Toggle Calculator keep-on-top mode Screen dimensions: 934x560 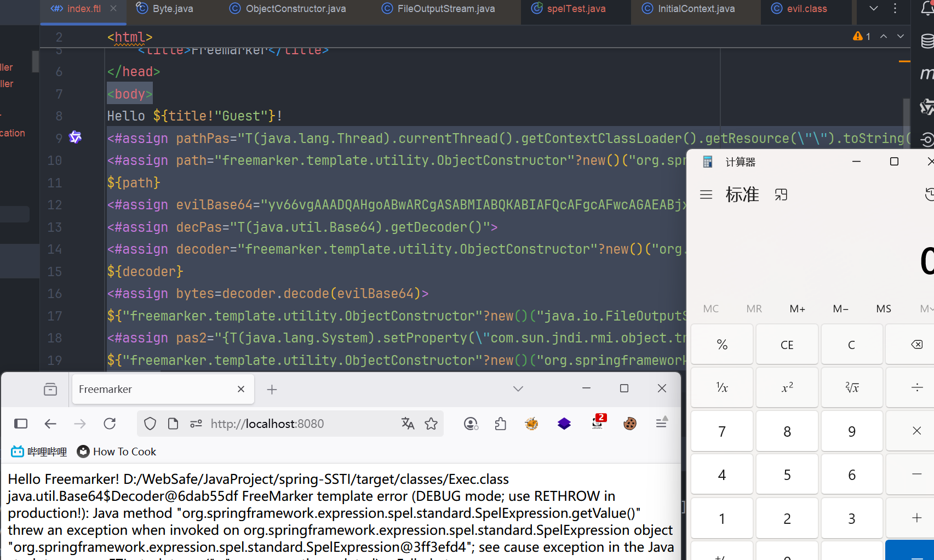(x=781, y=195)
